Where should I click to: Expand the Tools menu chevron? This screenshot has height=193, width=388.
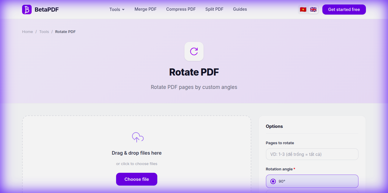(123, 10)
